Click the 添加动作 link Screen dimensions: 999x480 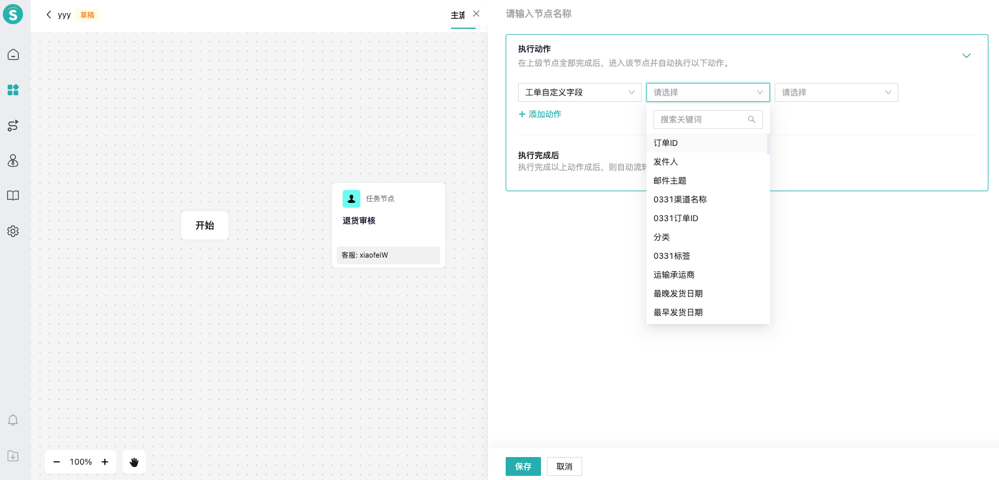(540, 114)
